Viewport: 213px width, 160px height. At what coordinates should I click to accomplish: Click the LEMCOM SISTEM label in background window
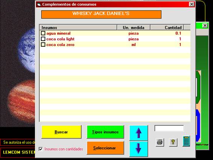coord(19,152)
